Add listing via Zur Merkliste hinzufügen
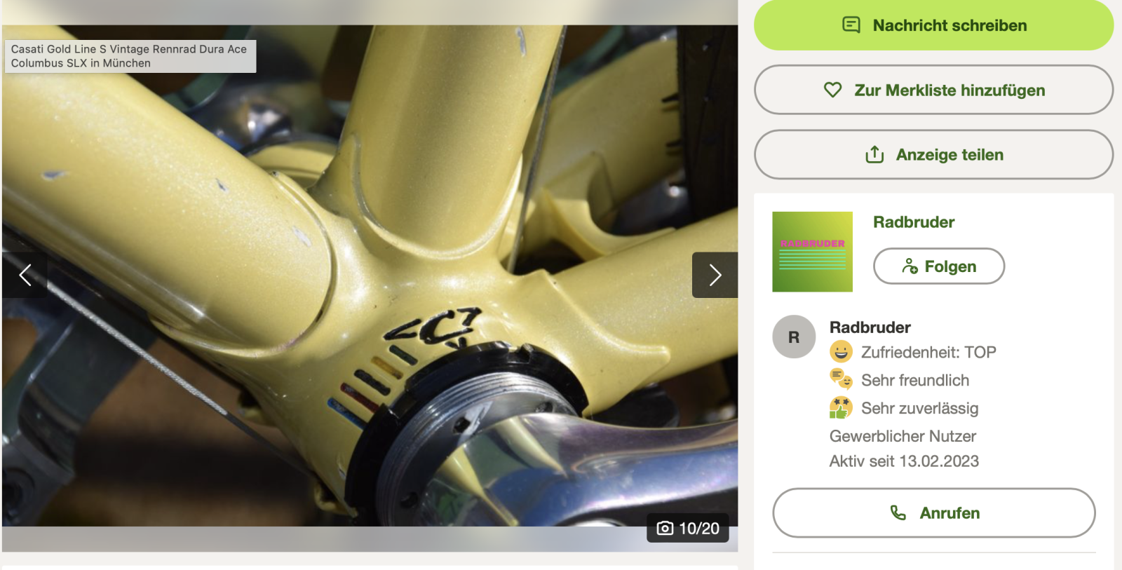 coord(933,90)
